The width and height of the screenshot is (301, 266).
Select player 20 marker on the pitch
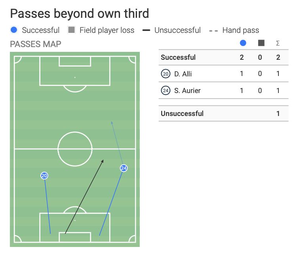(x=44, y=175)
